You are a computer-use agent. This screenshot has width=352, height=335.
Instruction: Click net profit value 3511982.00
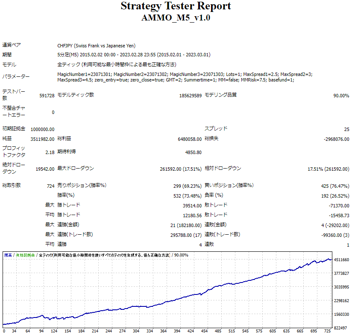click(x=42, y=139)
